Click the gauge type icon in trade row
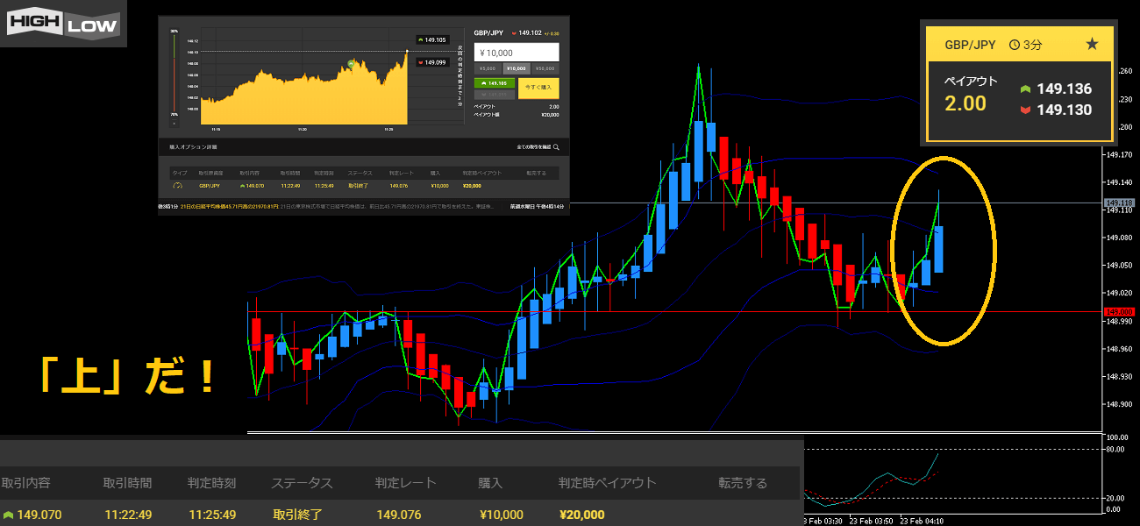 tap(178, 185)
